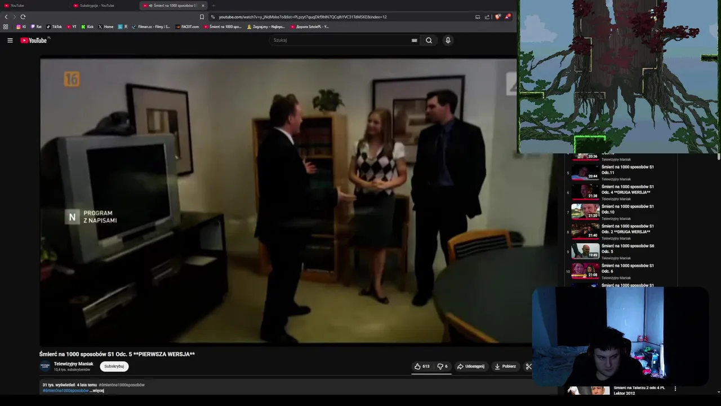This screenshot has width=721, height=406.
Task: Open the Rat bookmark
Action: (36, 27)
